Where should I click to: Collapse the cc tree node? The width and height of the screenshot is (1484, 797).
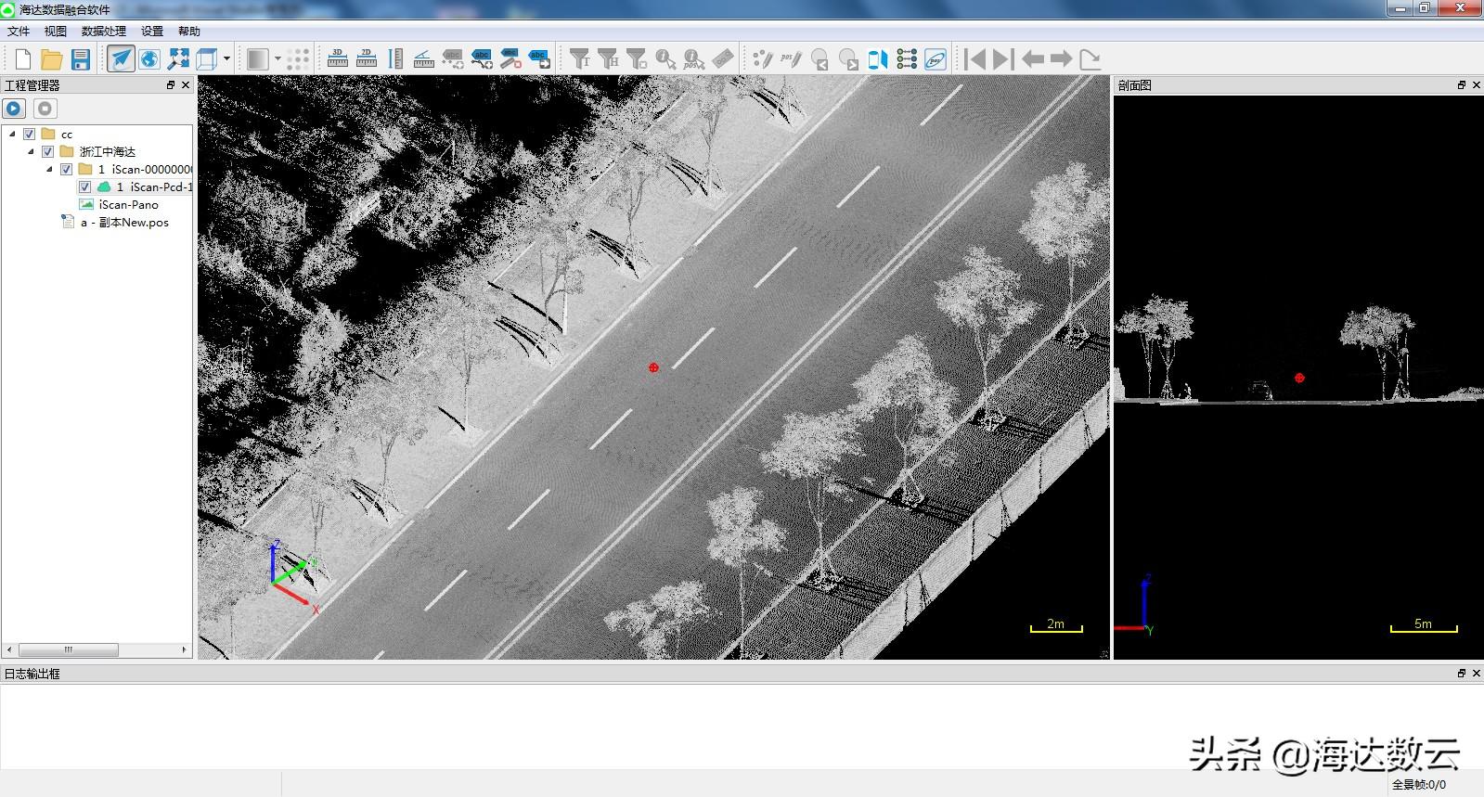[x=12, y=134]
